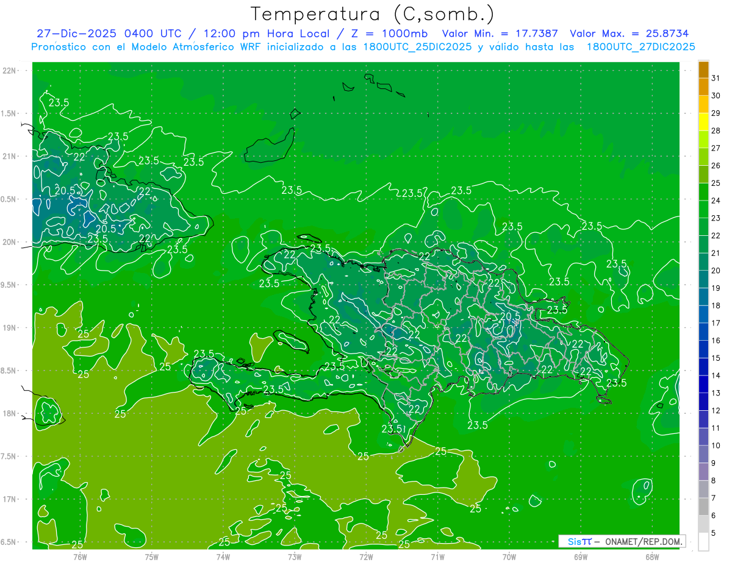
Task: Click the dark blue color scale block between 13 and 14
Action: [x=703, y=385]
